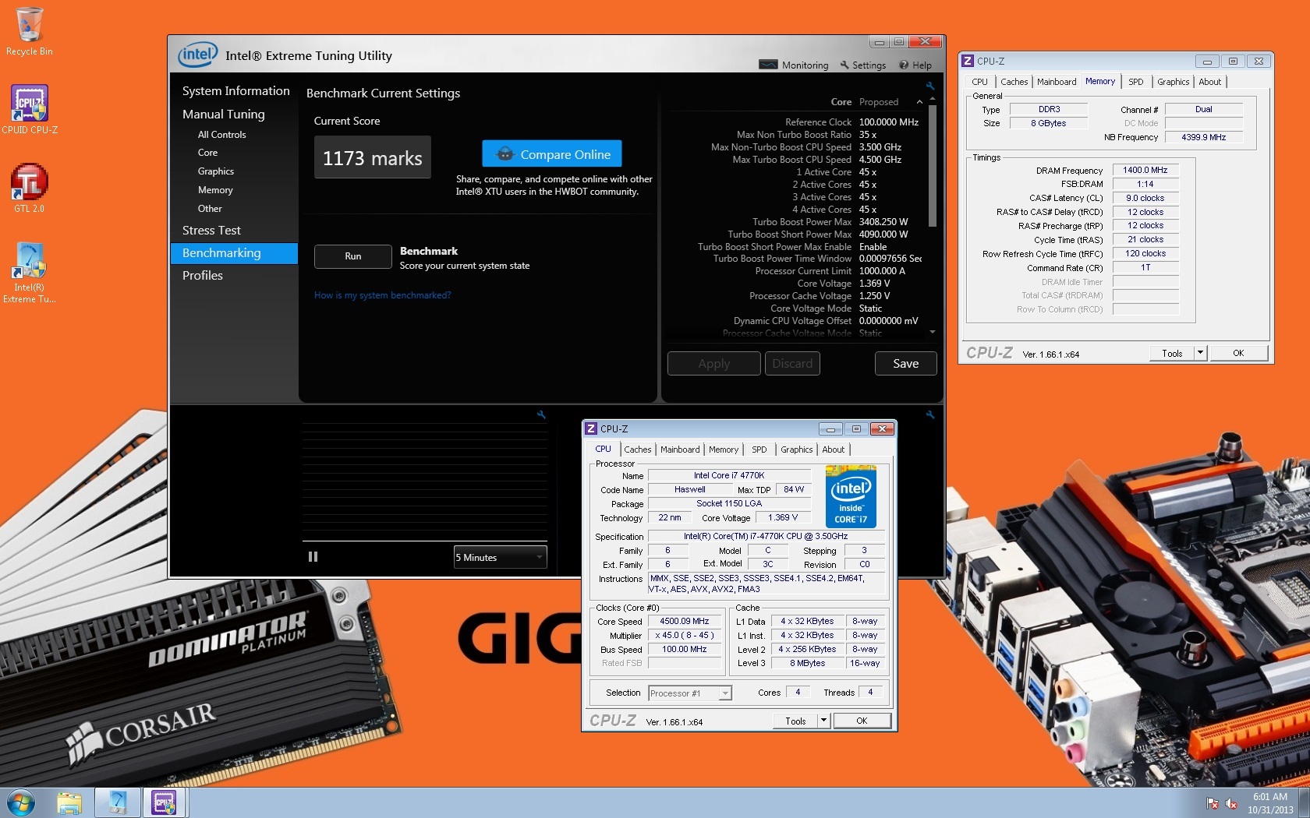Switch to About tab in CPU-Z Memory window

coord(1209,82)
